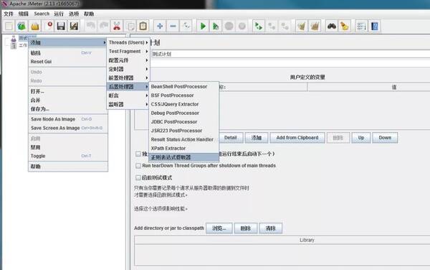
Task: Click the Clear broom toolbar icon
Action: [x=302, y=26]
